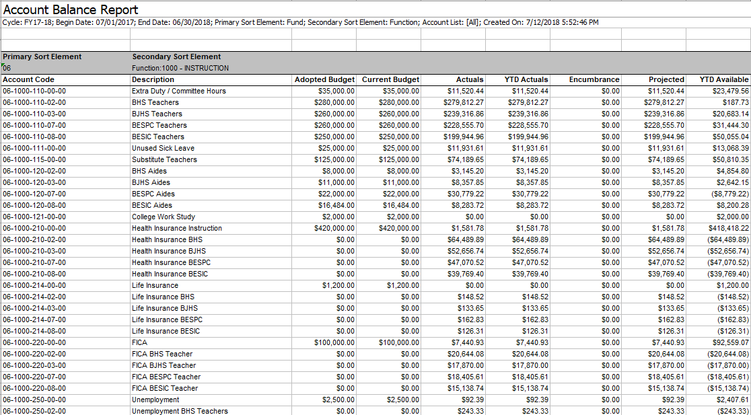Select account code 06-1000-220-00-00
751x415 pixels.
(34, 343)
